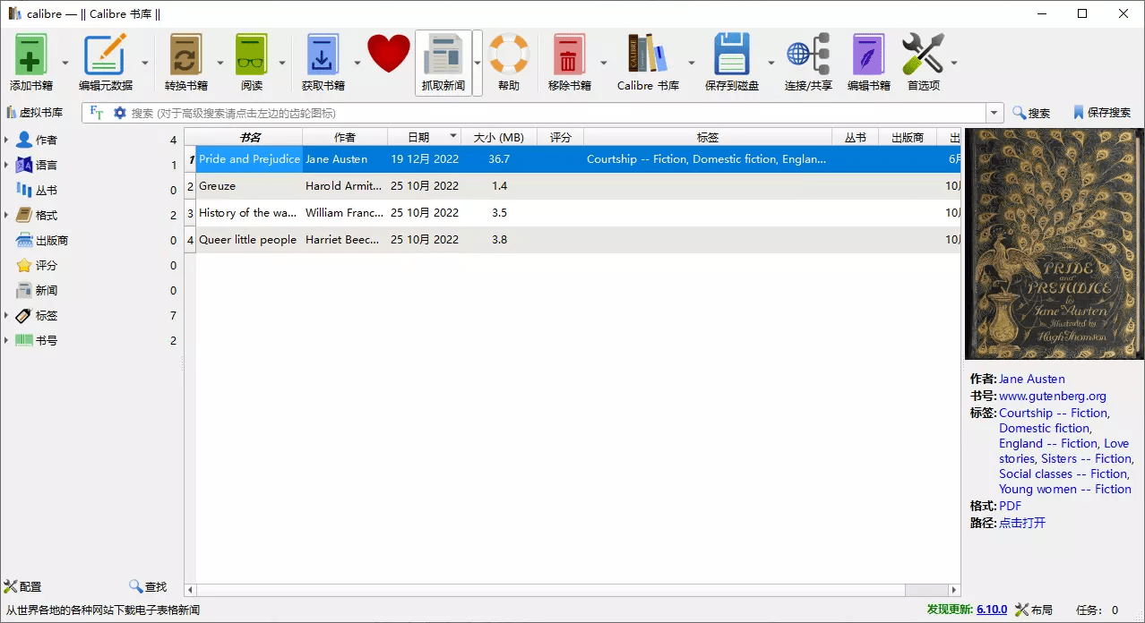Open the search gear settings icon
Screen dimensions: 1145x623
coord(119,113)
